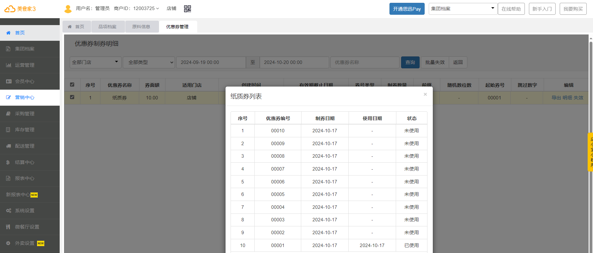Click the 未使用 status for coupon 00007
This screenshot has height=253, width=593.
coord(411,169)
